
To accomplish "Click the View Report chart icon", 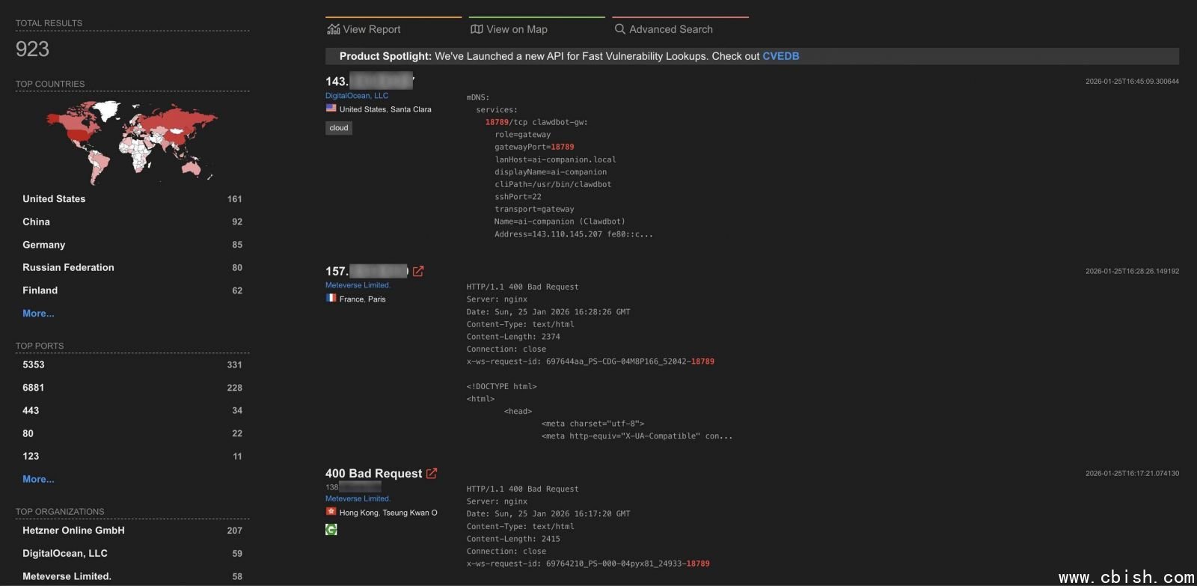I will 334,29.
